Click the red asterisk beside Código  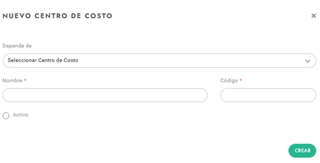click(241, 80)
